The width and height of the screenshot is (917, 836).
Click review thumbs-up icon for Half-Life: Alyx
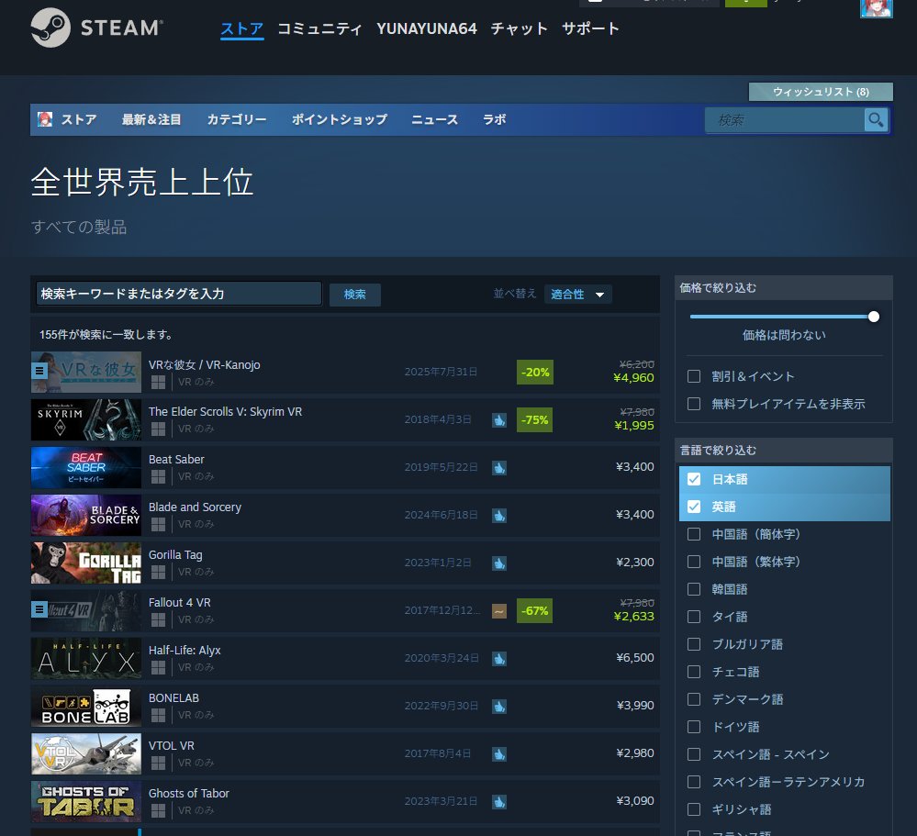[x=498, y=659]
